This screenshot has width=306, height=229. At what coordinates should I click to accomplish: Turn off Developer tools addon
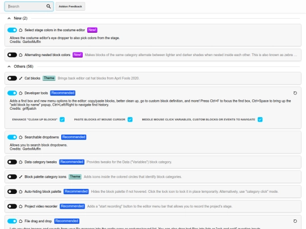tap(12, 93)
